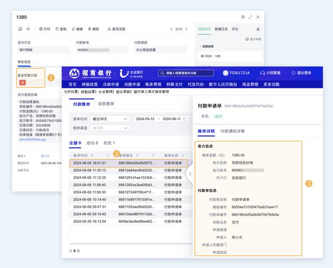Screen dimensions: 333x268
Task: Open 小招客服 headset support icon
Action: click(262, 73)
